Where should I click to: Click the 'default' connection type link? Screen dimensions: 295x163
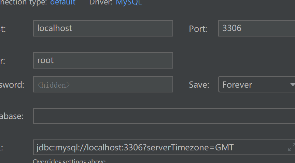63,2
